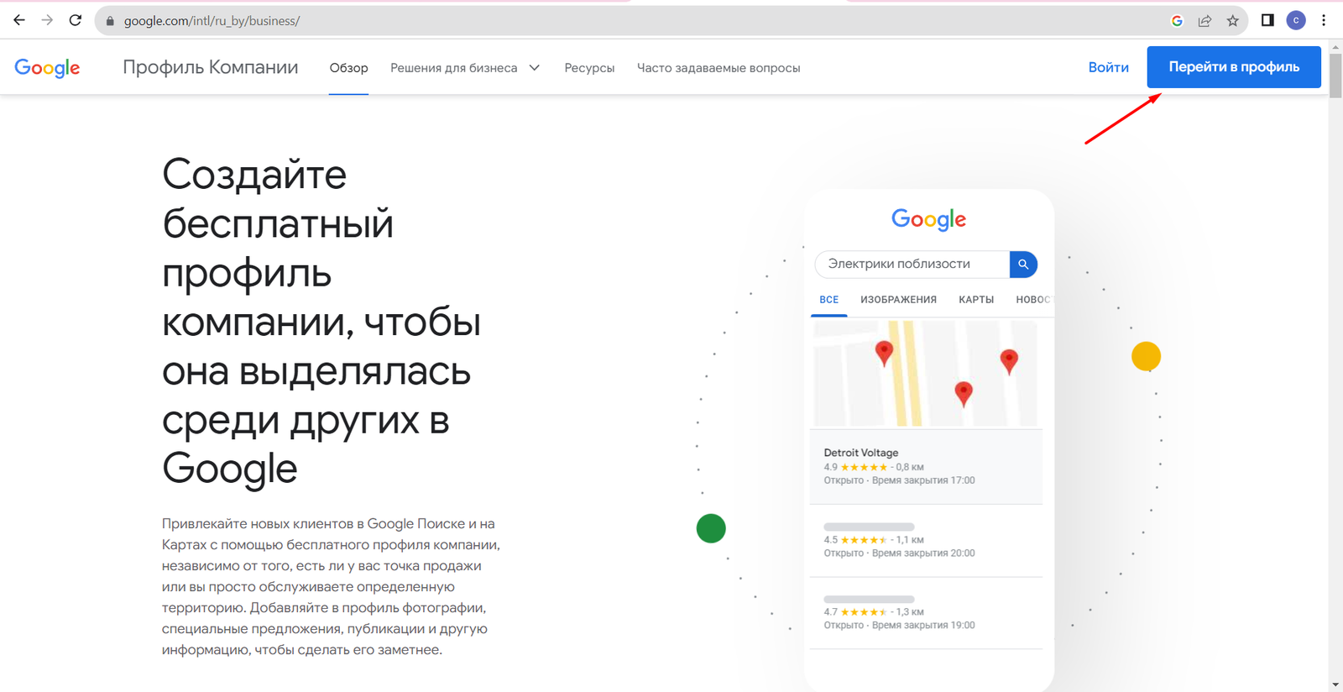Expand Решения для бизнеса dropdown
Image resolution: width=1343 pixels, height=692 pixels.
click(465, 68)
